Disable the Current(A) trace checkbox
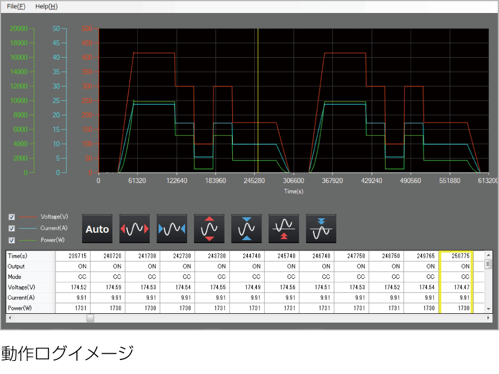 click(x=11, y=228)
